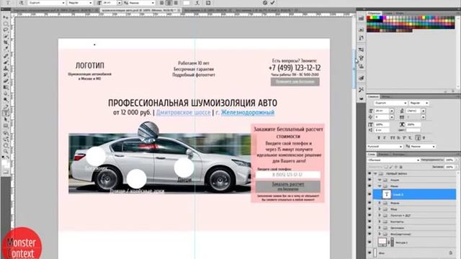The height and width of the screenshot is (259, 461).
Task: Toggle All Caps in Character panel
Action: click(x=392, y=137)
